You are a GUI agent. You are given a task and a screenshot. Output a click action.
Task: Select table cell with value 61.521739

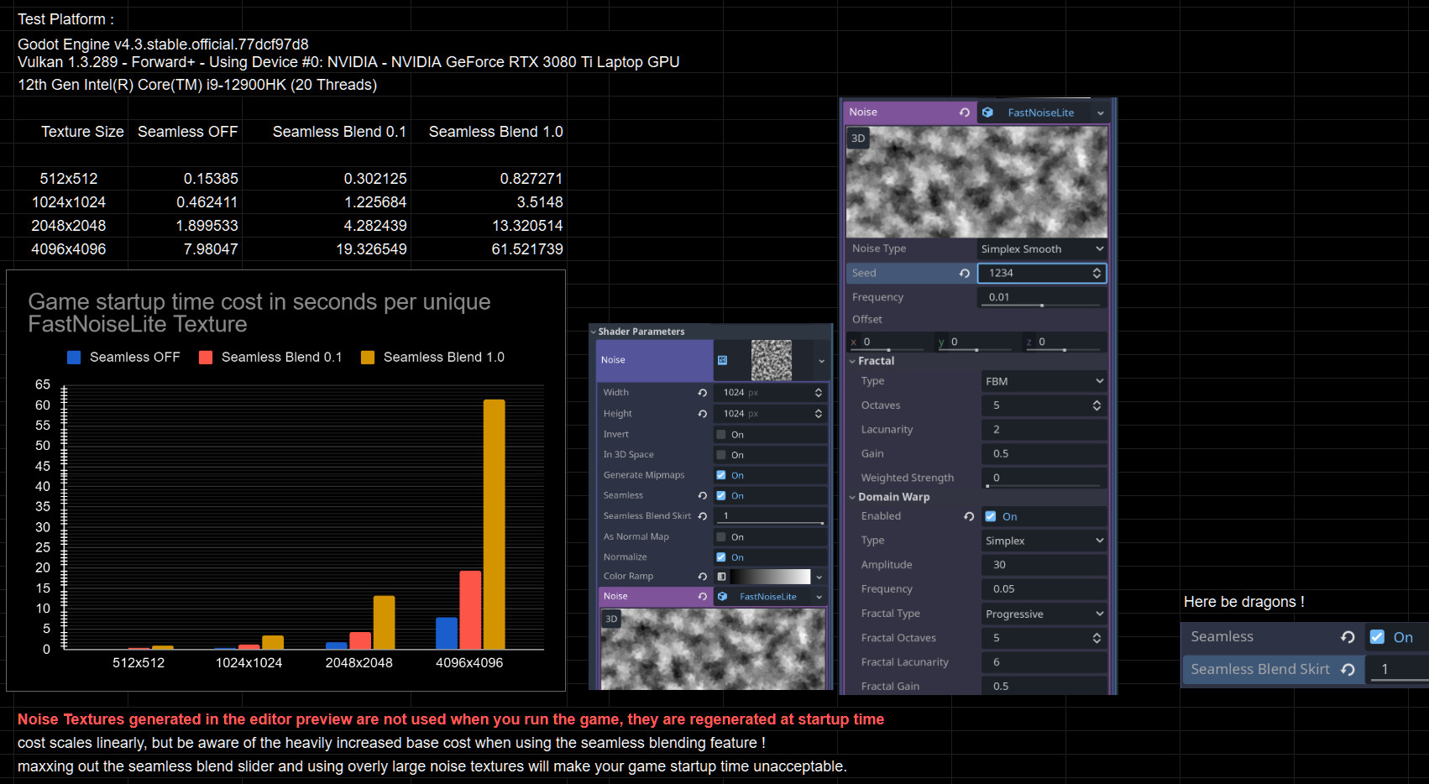[489, 249]
